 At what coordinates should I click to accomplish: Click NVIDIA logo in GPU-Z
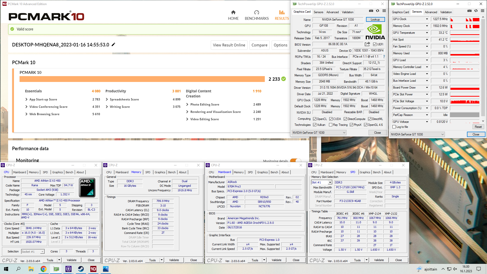pos(375,32)
